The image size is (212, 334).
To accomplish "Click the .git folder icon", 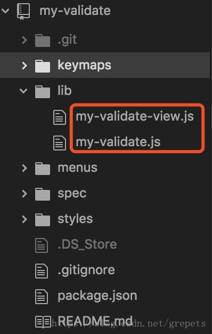I will click(x=43, y=41).
